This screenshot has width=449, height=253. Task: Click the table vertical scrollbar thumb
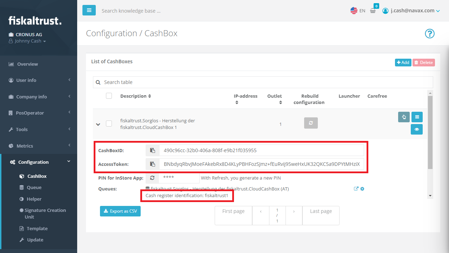point(430,132)
